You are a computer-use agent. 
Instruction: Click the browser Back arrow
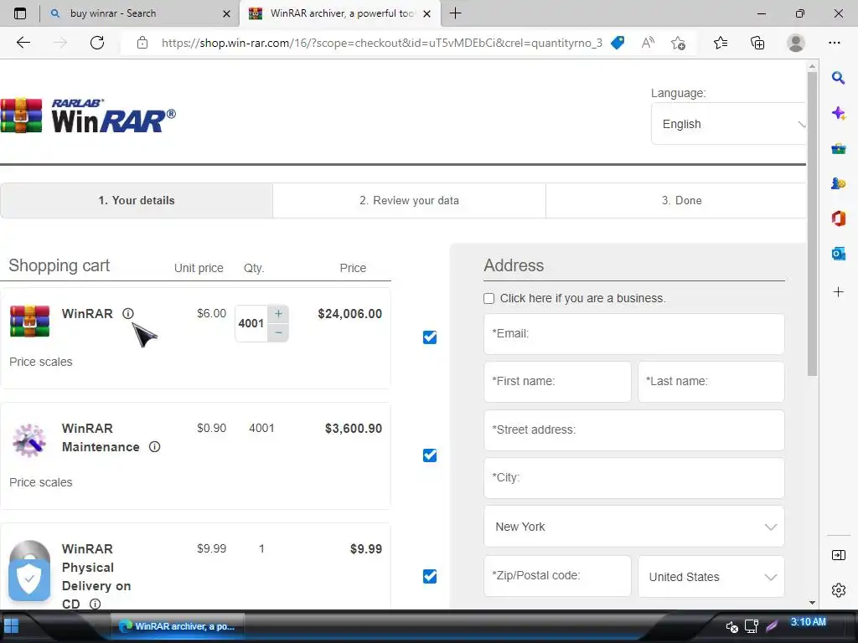(23, 43)
